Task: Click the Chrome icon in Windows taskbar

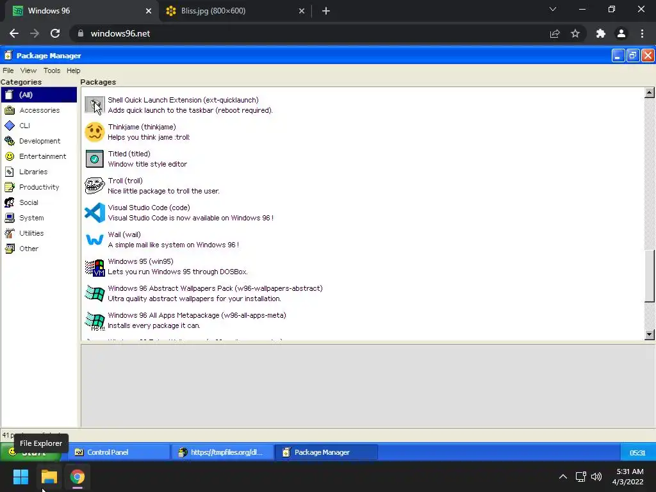Action: click(x=78, y=477)
